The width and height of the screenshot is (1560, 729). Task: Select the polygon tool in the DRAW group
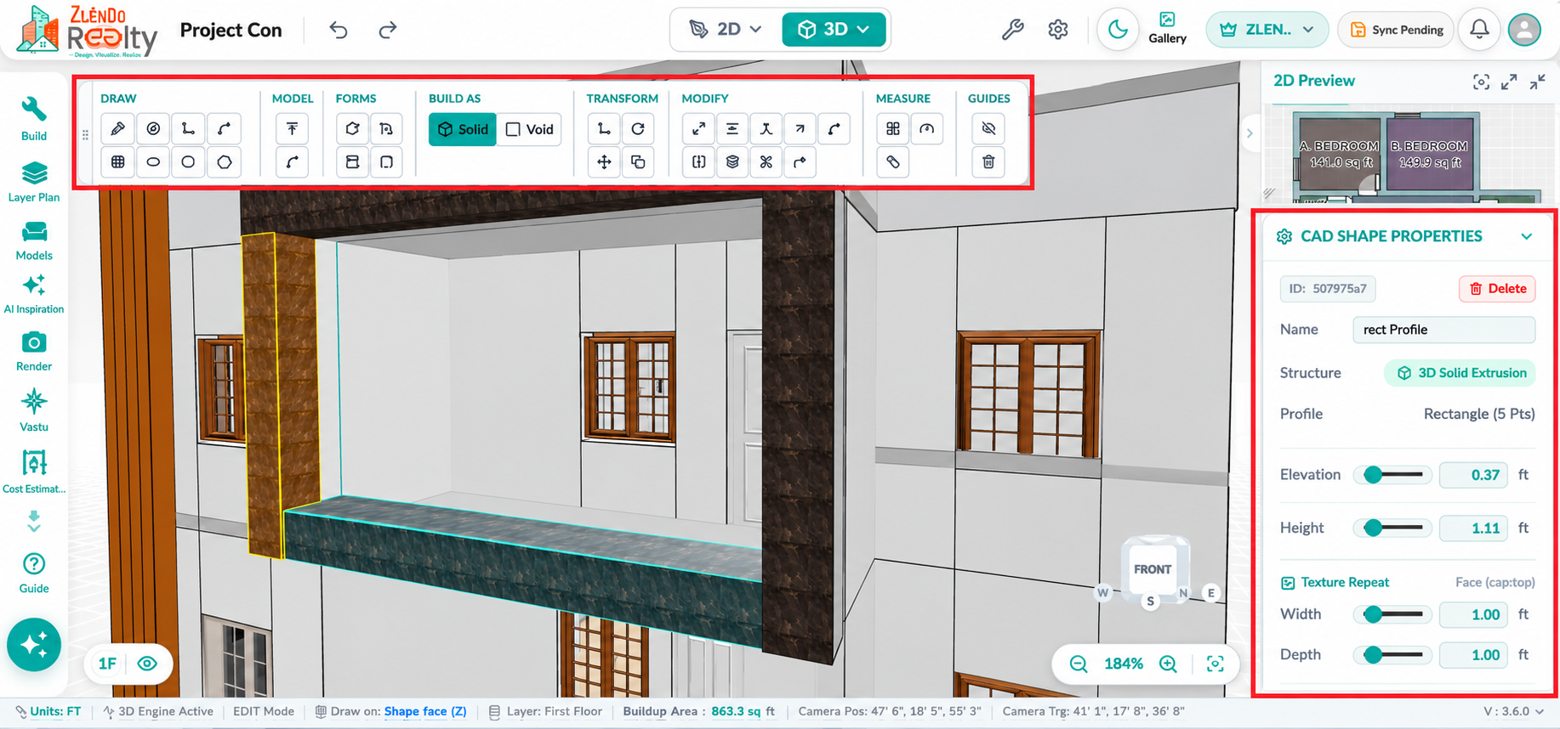tap(225, 162)
